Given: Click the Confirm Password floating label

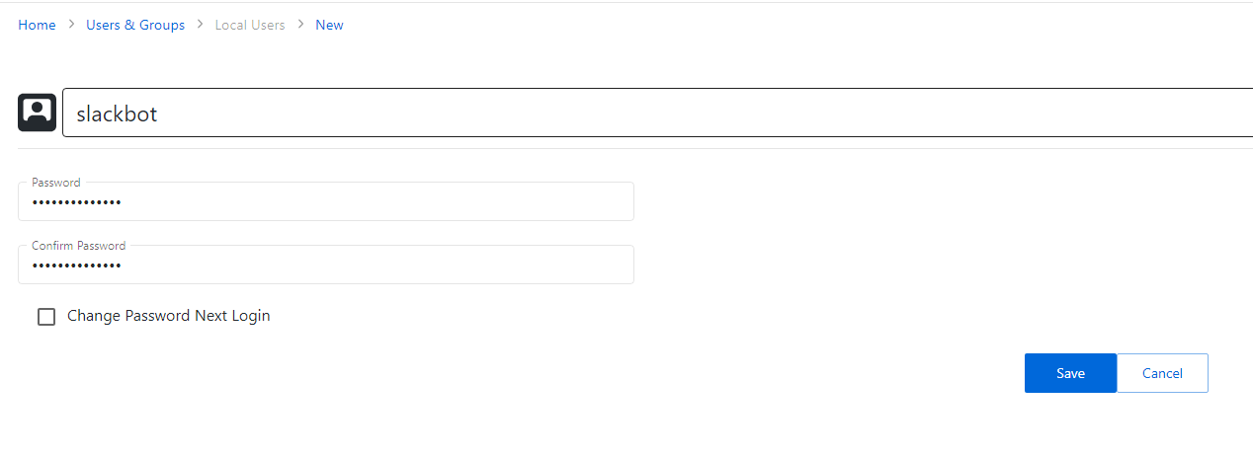Looking at the screenshot, I should pos(78,246).
